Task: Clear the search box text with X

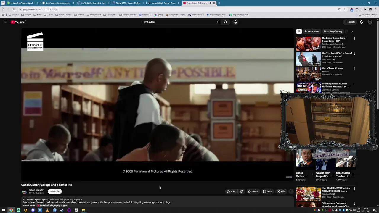Action: [x=218, y=22]
